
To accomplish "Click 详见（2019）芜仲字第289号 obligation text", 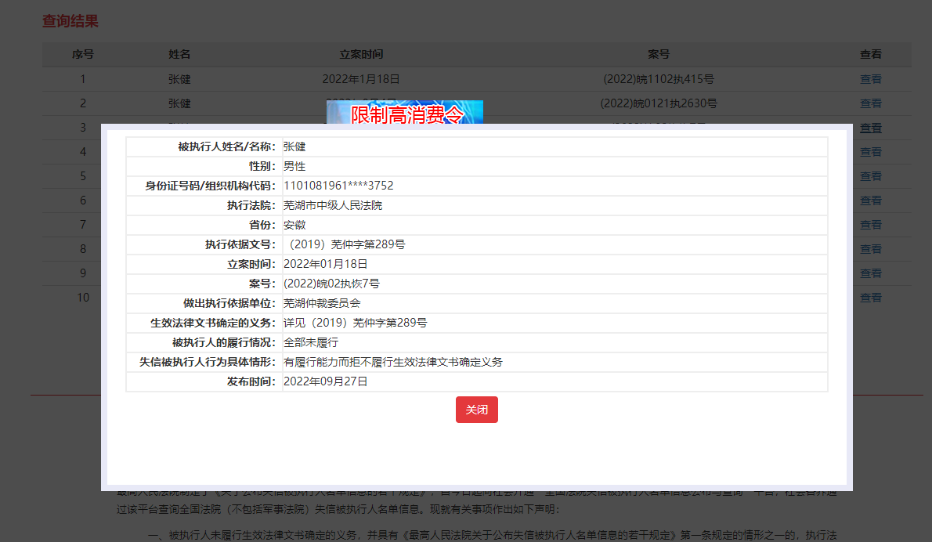I will point(355,323).
